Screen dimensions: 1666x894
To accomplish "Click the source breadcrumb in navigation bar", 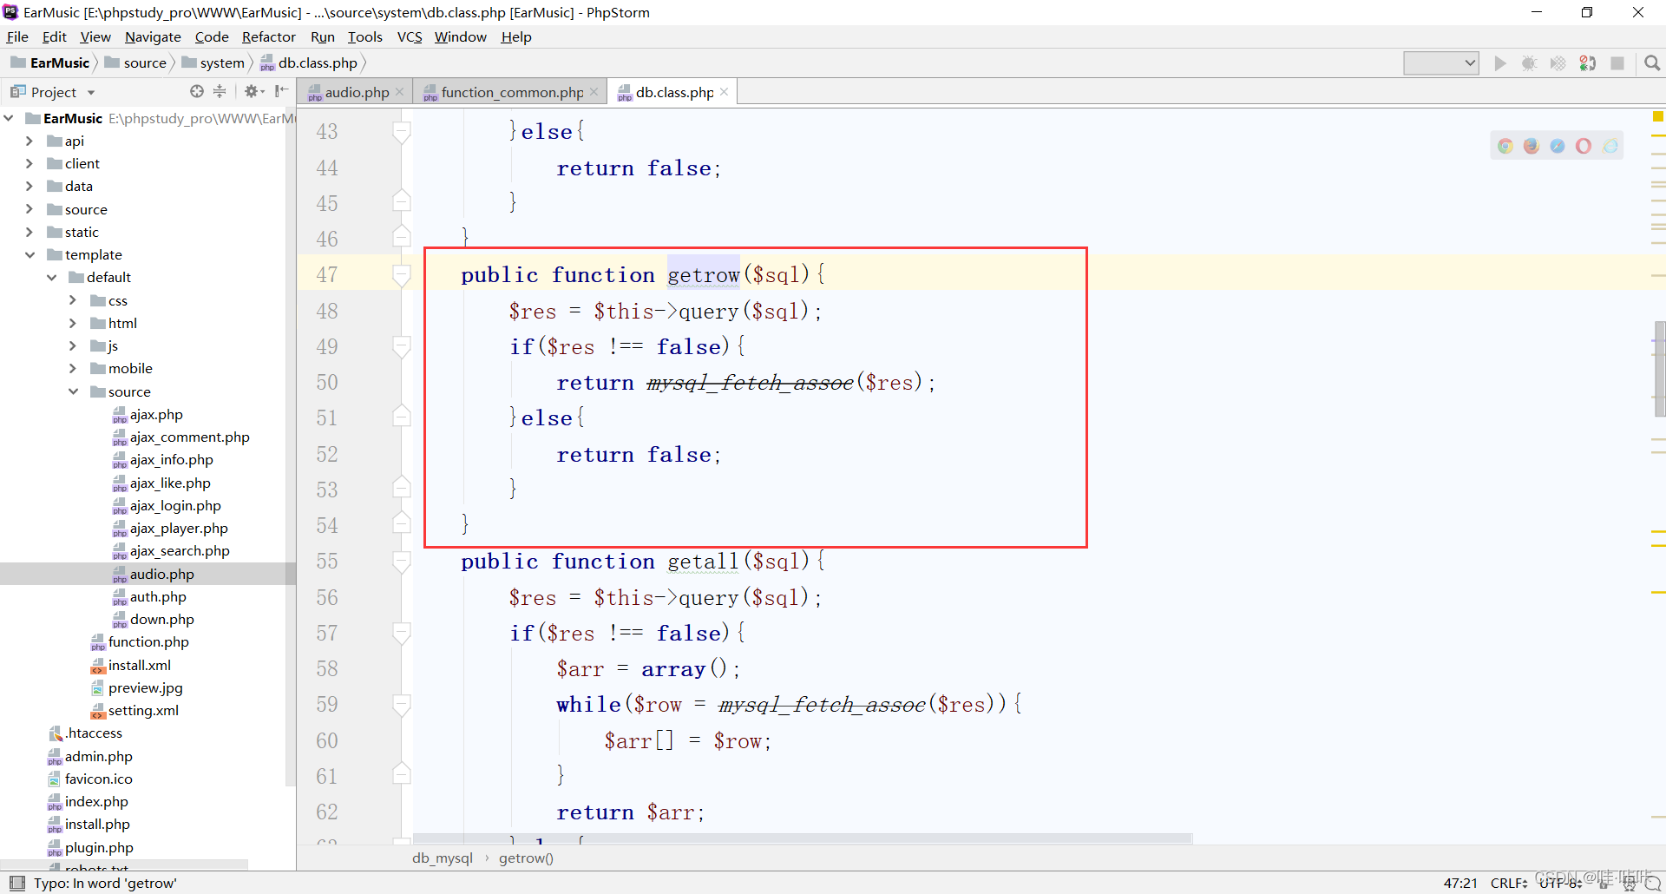I will [x=135, y=62].
